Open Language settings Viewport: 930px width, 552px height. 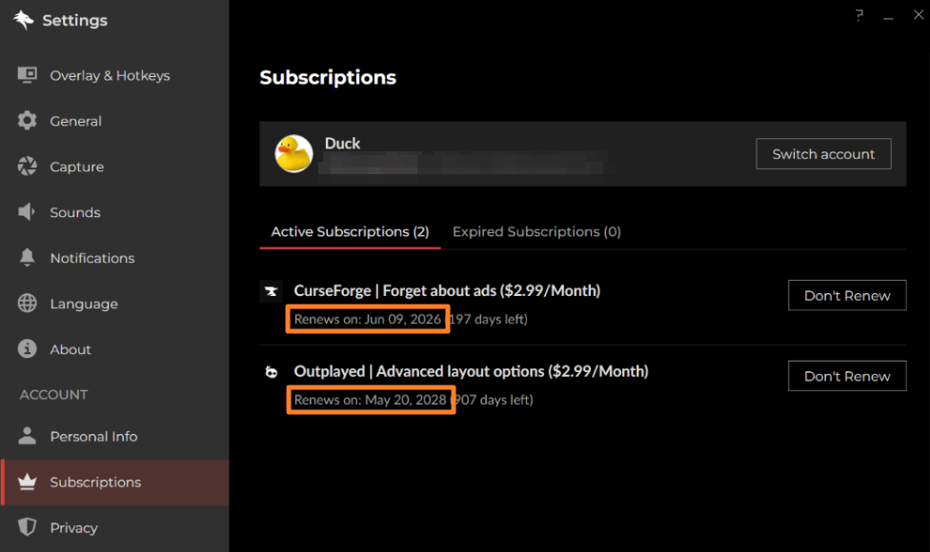pyautogui.click(x=114, y=304)
